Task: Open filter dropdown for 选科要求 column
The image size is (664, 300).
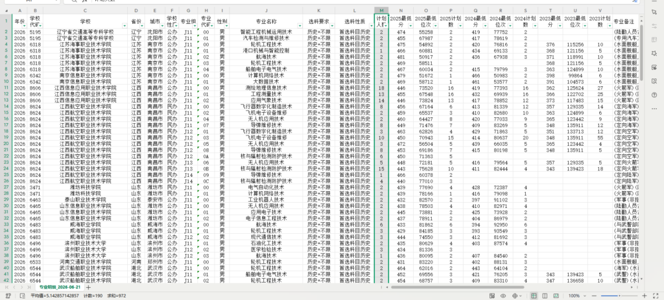Action: [x=332, y=26]
